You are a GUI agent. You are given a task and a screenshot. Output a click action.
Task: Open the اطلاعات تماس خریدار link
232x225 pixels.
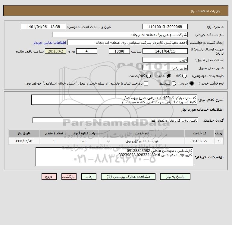coord(50,43)
